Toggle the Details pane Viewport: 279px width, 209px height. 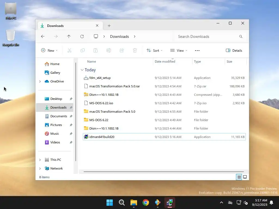pos(234,50)
